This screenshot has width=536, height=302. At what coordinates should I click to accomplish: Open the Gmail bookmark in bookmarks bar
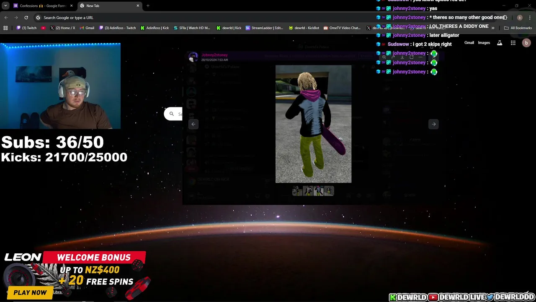(x=87, y=28)
